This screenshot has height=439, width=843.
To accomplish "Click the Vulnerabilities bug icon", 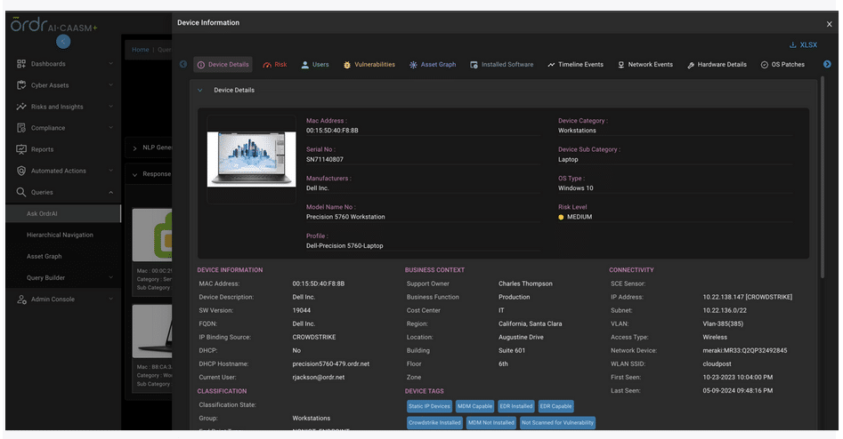I will (347, 65).
